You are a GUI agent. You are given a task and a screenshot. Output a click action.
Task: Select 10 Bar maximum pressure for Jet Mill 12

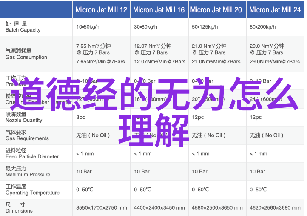[x=84, y=171]
